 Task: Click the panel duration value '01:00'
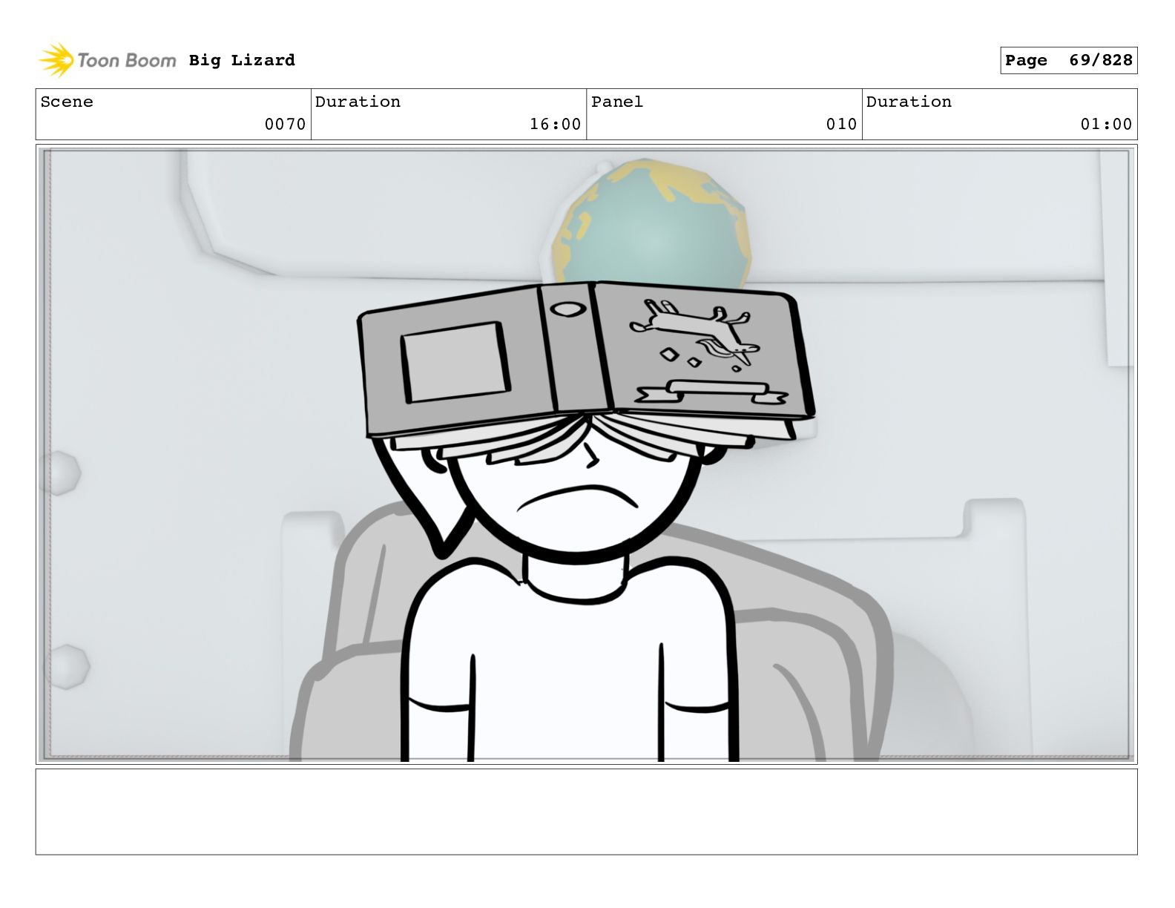click(x=1106, y=124)
